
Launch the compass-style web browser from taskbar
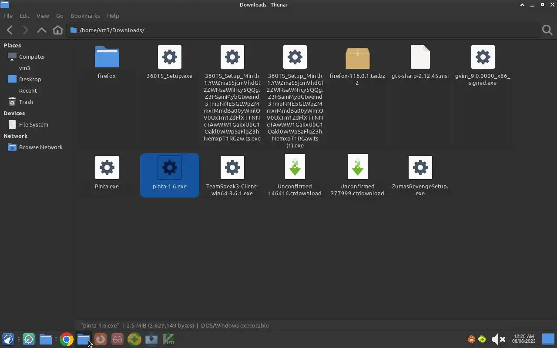pos(29,339)
